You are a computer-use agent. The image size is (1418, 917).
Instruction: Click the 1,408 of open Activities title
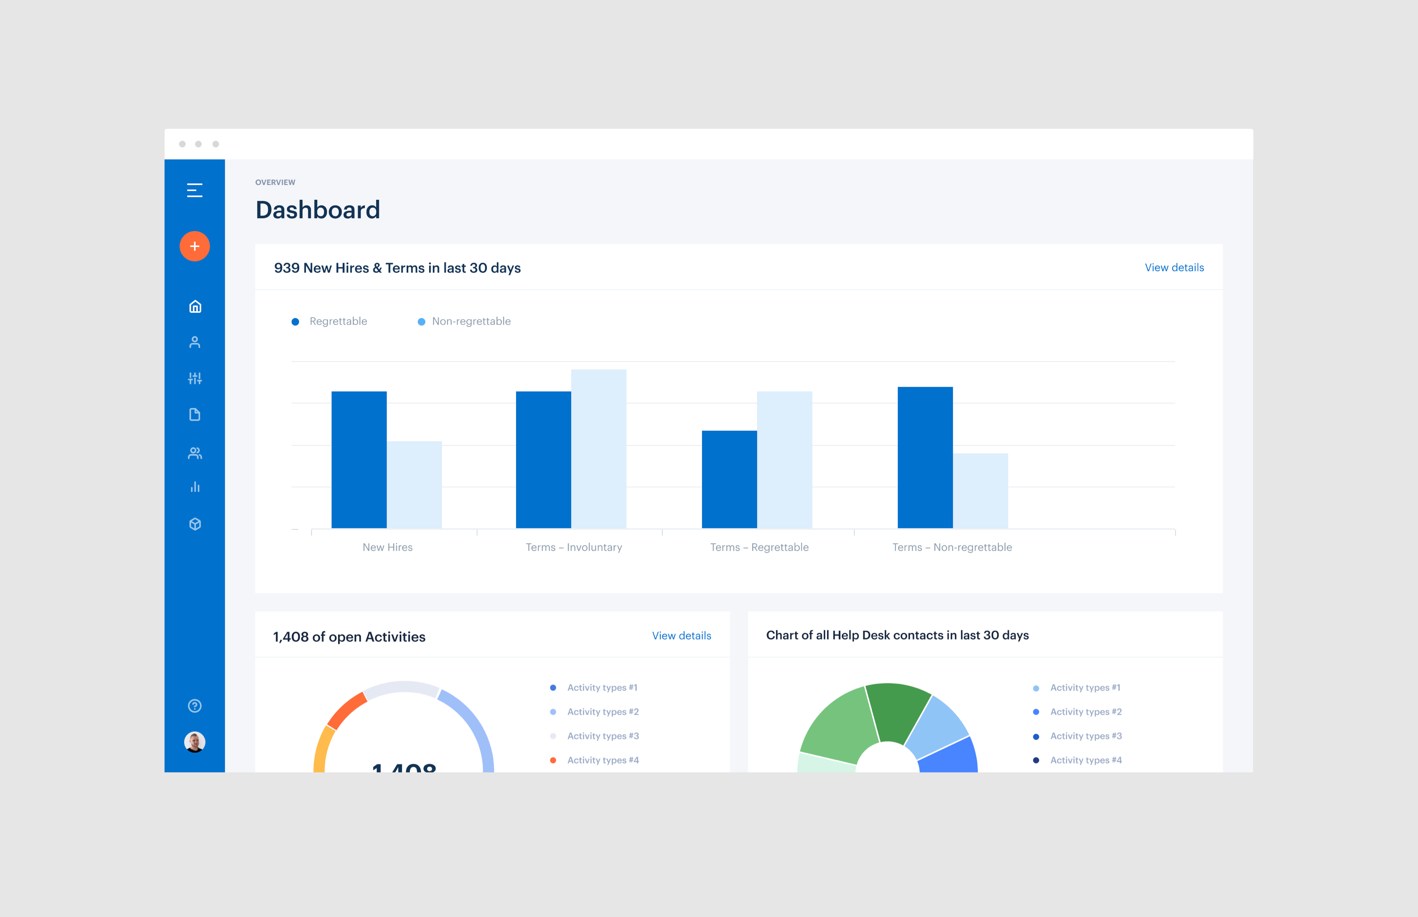[349, 637]
